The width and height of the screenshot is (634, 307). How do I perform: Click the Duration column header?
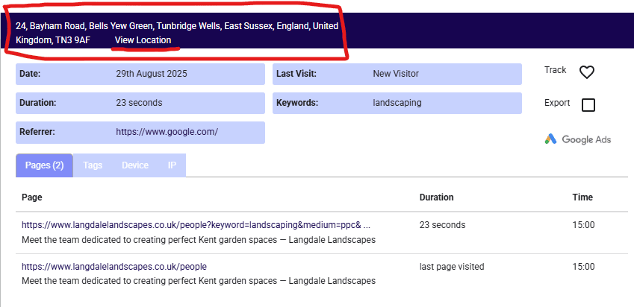tap(436, 197)
